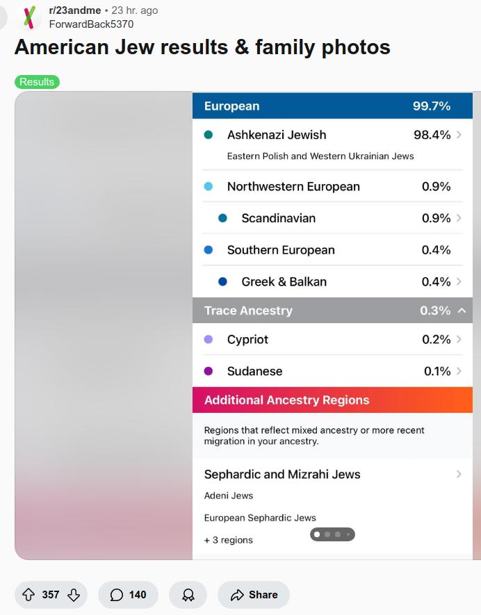481x615 pixels.
Task: Downvote the American Jew results post
Action: pos(73,595)
